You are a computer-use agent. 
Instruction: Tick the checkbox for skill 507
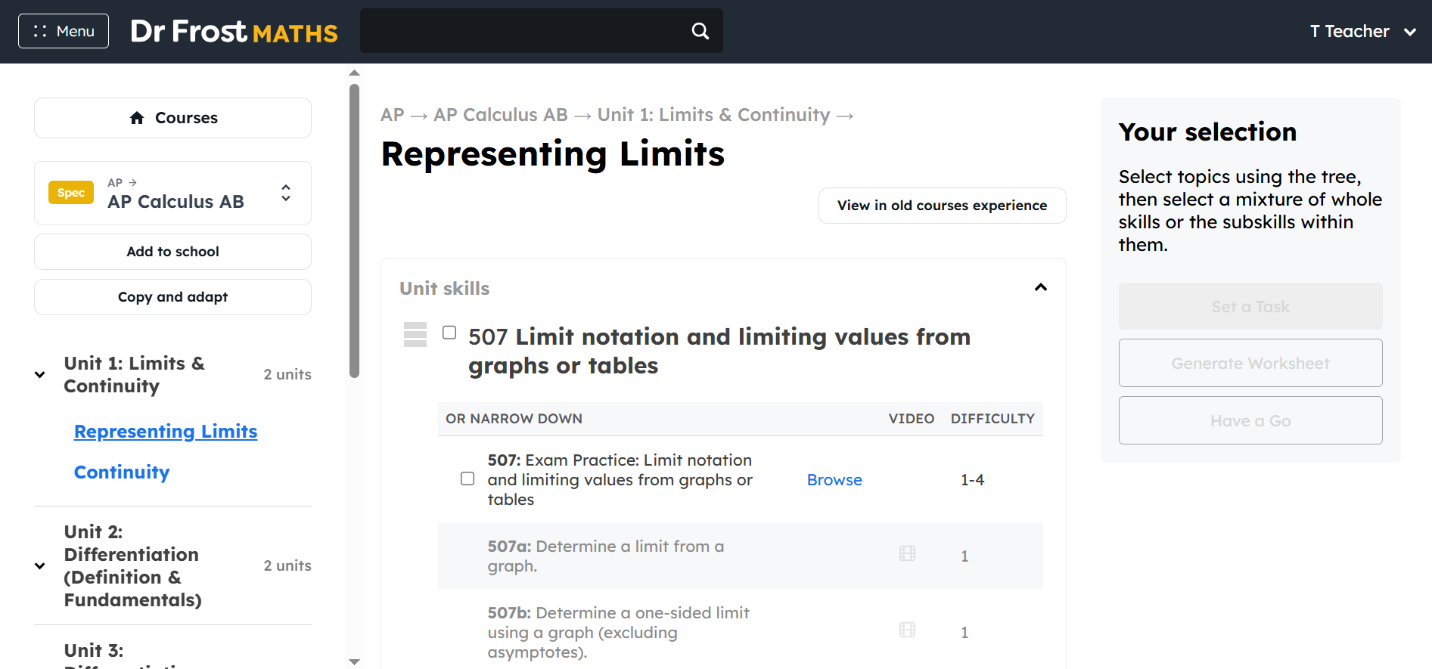[449, 333]
